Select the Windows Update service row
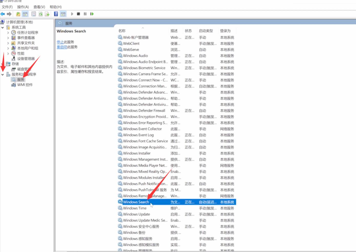Image resolution: width=356 pixels, height=252 pixels. 176,214
